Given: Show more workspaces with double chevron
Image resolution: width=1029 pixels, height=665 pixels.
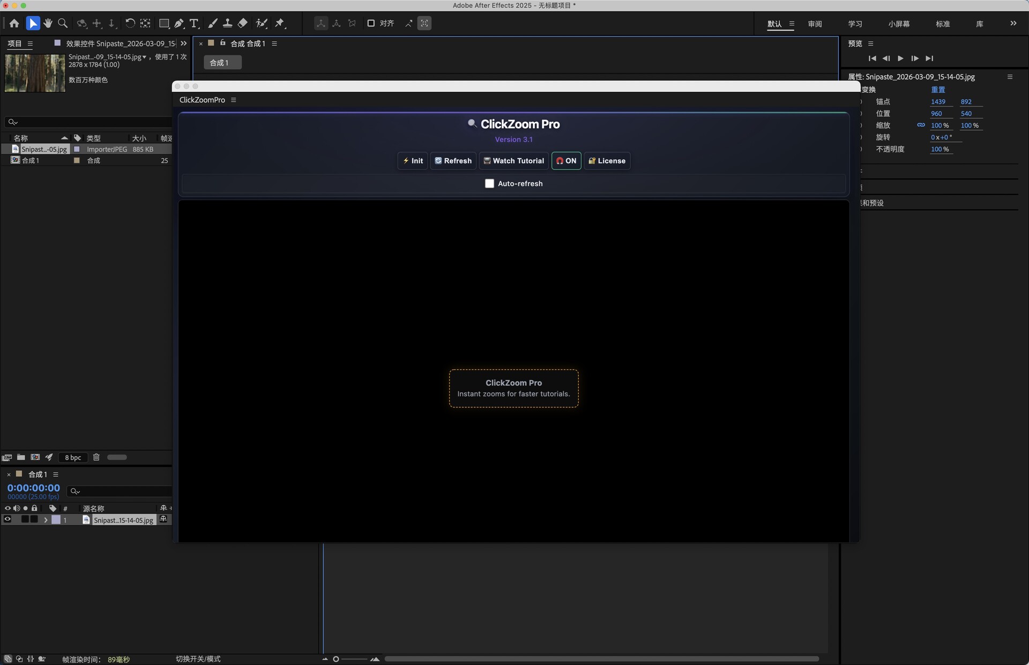Looking at the screenshot, I should click(1013, 23).
